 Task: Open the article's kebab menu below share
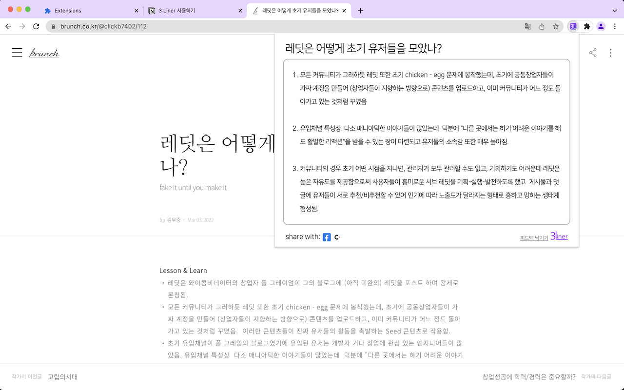[611, 53]
